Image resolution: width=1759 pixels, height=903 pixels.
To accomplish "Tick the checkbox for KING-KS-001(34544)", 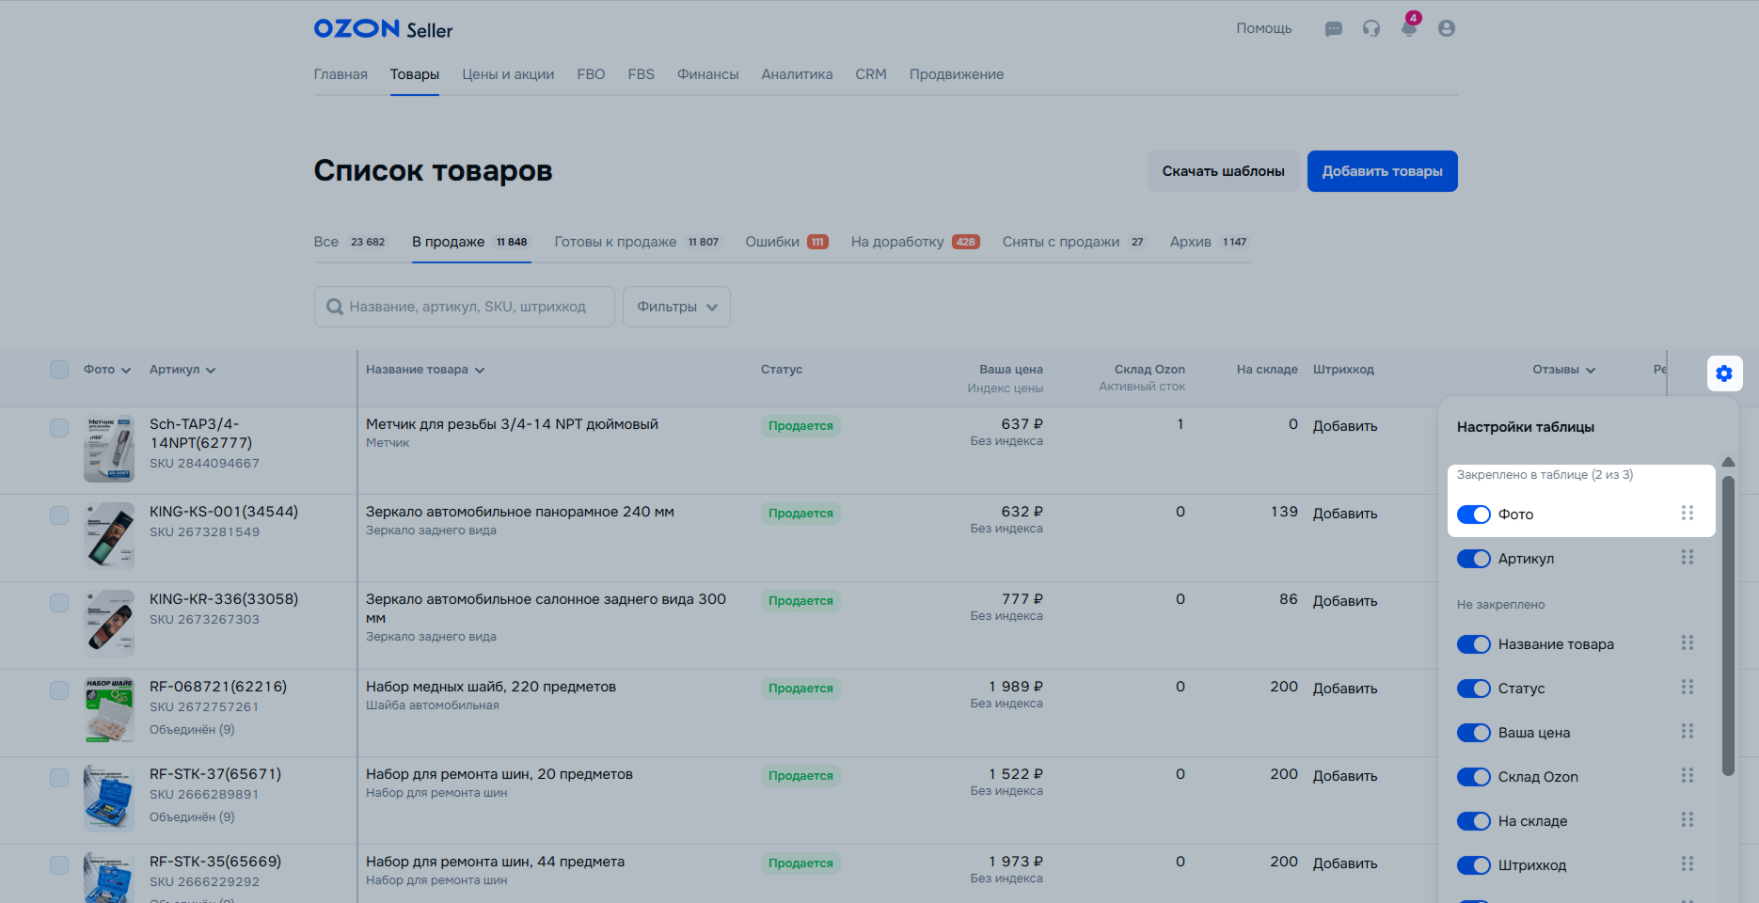I will [59, 515].
